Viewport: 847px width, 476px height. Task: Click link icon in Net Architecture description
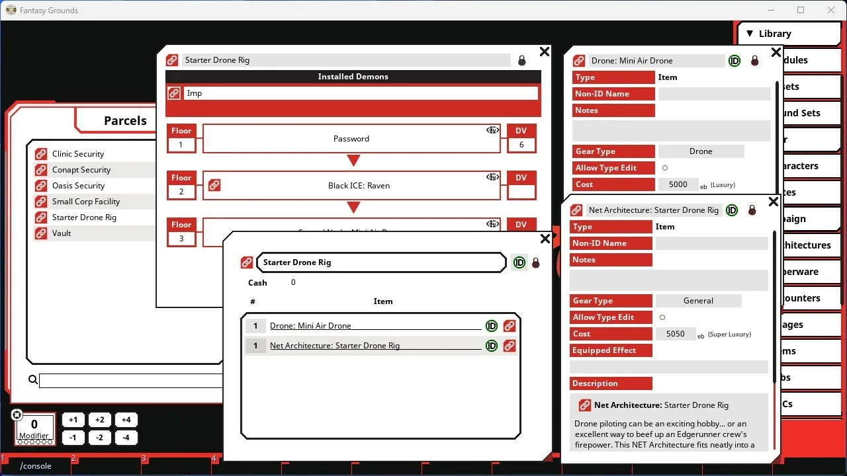click(x=584, y=405)
